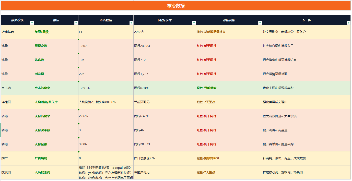This screenshot has width=352, height=181.
Task: Open filter dropdown for 本店数据 column
Action: pyautogui.click(x=131, y=23)
